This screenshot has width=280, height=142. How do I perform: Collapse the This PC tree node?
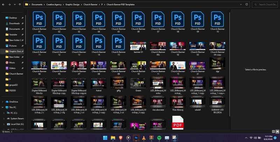pos(2,107)
